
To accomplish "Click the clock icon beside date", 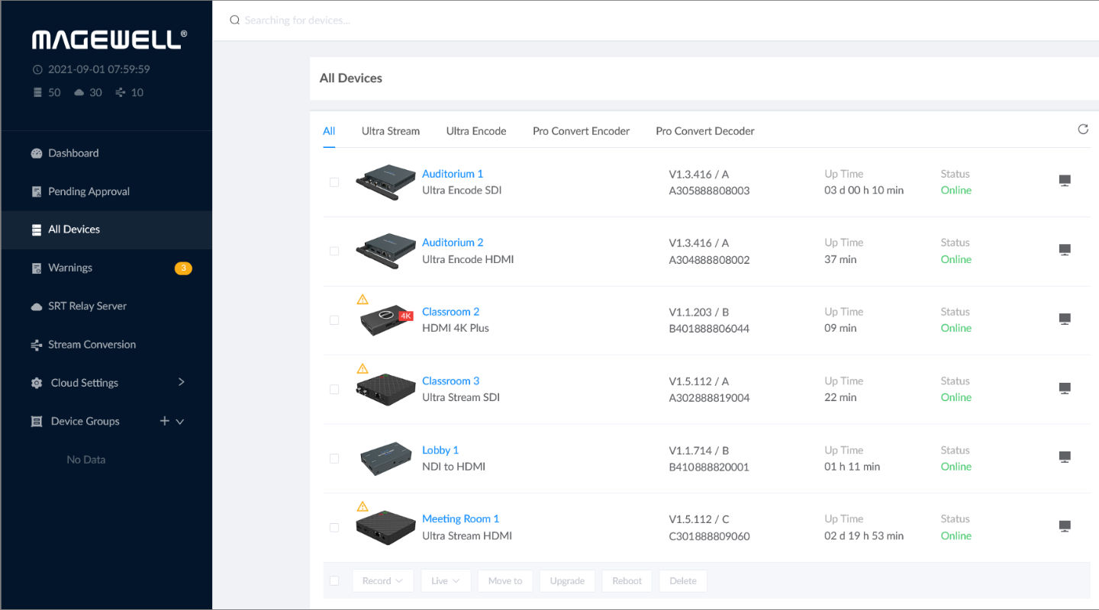I will [37, 69].
